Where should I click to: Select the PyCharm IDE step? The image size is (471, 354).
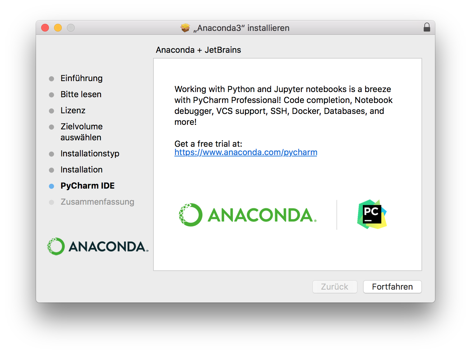[x=88, y=186]
